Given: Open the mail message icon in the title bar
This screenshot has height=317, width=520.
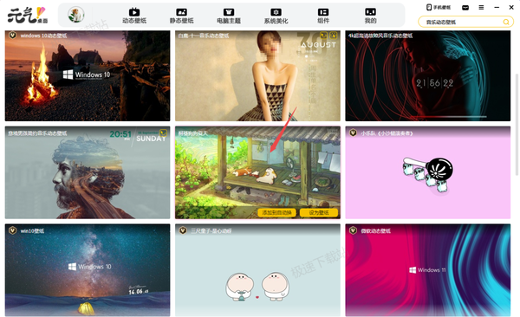Looking at the screenshot, I should (465, 7).
